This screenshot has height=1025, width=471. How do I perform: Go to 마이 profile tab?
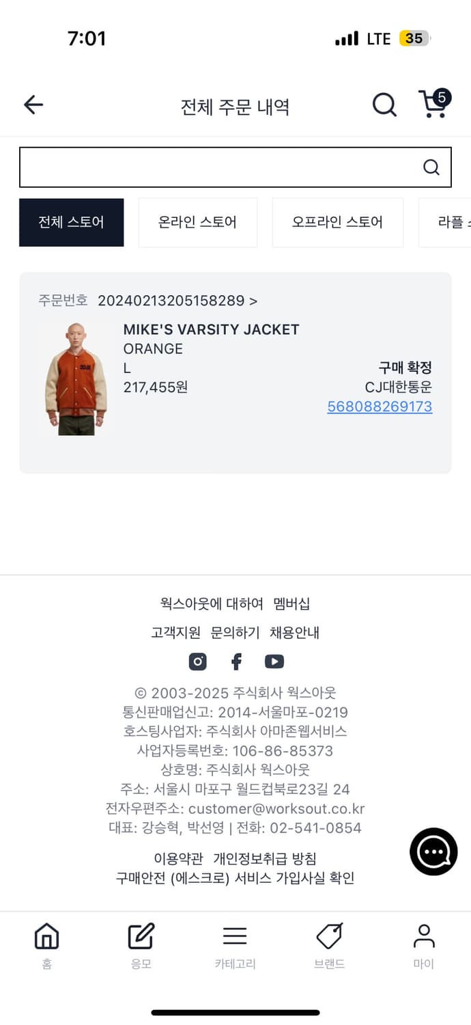[x=424, y=945]
